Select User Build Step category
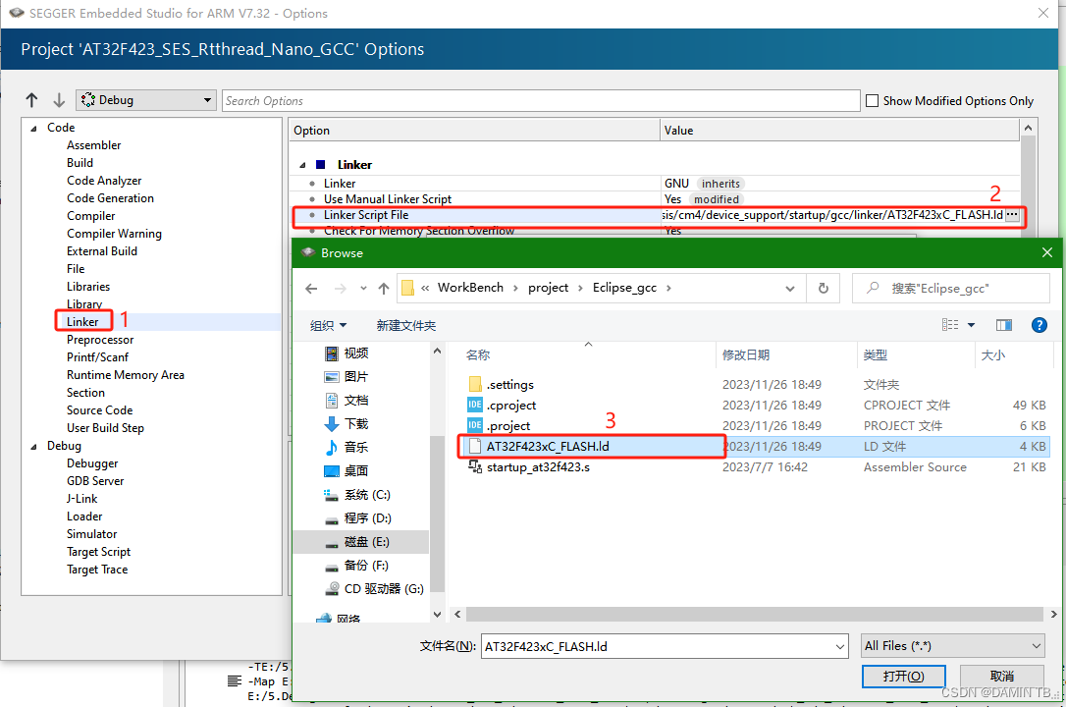1066x707 pixels. [105, 428]
